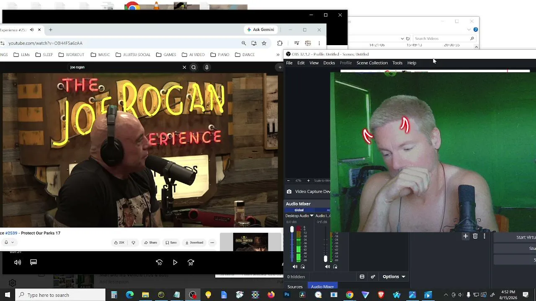Image resolution: width=536 pixels, height=301 pixels.
Task: Mute the Chrome tab audio speaker icon
Action: [x=31, y=30]
